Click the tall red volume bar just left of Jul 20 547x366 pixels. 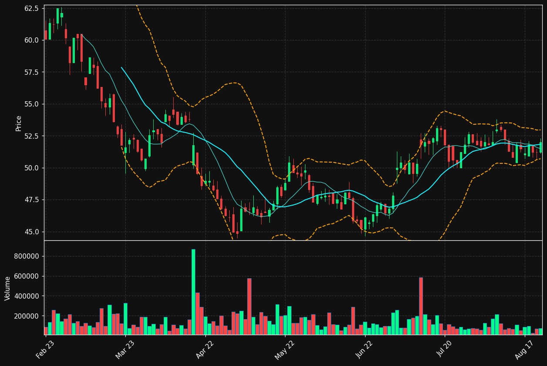pyautogui.click(x=421, y=306)
